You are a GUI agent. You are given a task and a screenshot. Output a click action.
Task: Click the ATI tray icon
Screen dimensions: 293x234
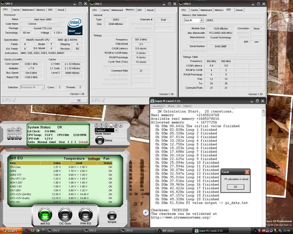click(x=264, y=231)
